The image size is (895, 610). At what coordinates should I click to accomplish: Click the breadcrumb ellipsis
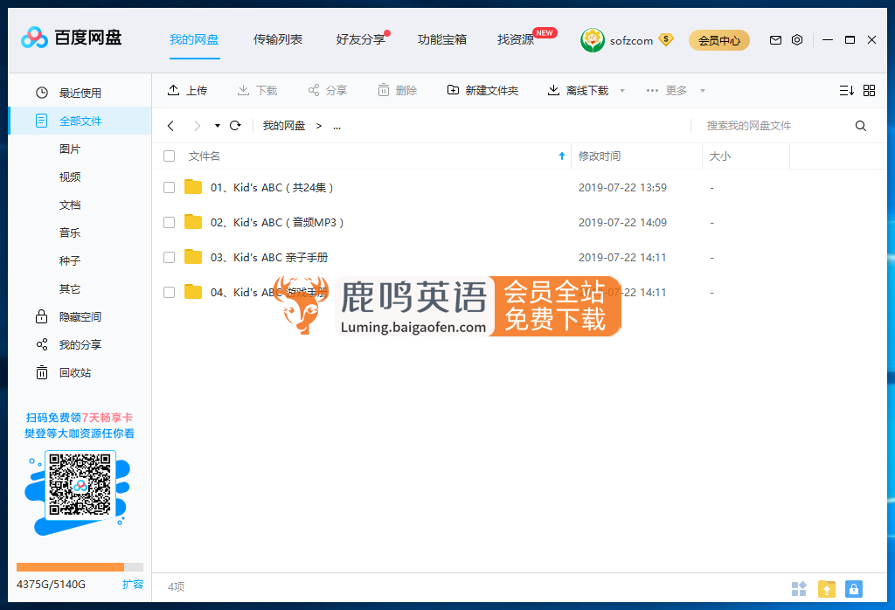pyautogui.click(x=336, y=127)
